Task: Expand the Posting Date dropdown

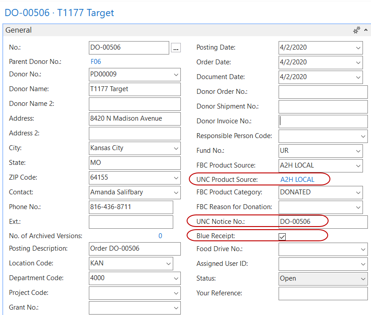Action: [358, 48]
